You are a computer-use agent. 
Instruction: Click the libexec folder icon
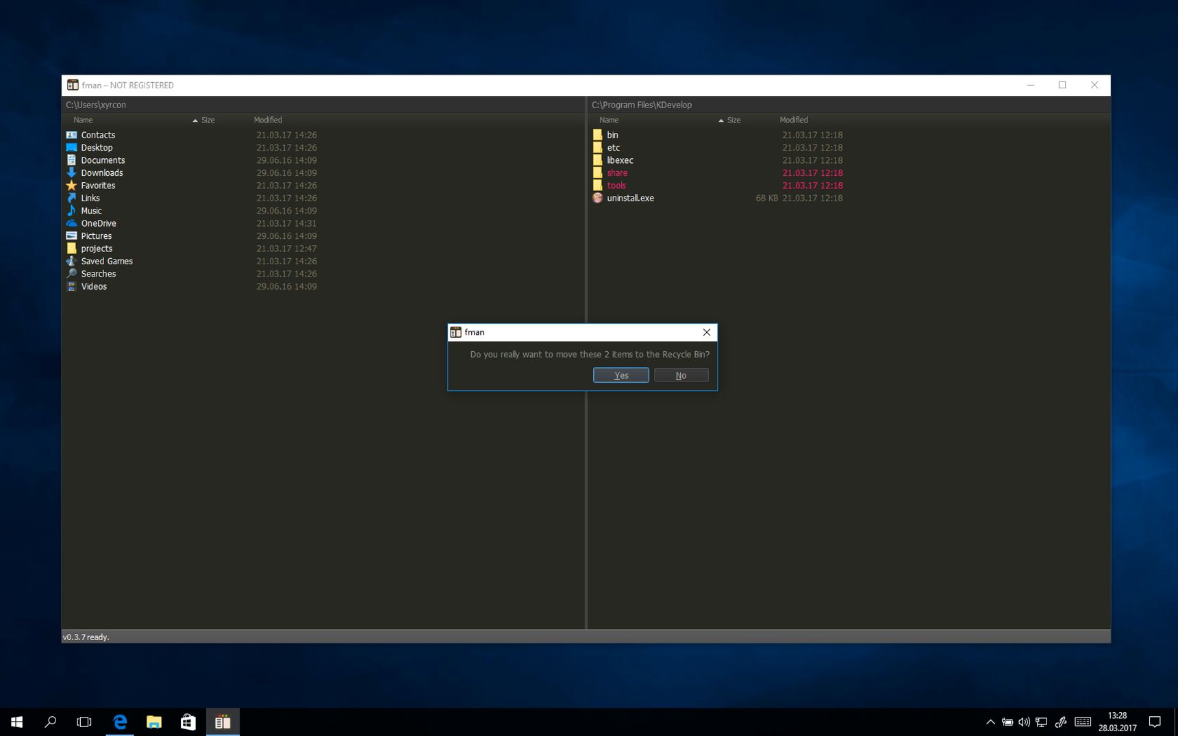(597, 160)
